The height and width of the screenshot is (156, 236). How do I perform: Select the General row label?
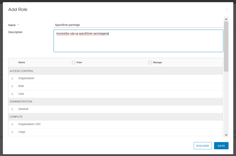click(x=23, y=109)
